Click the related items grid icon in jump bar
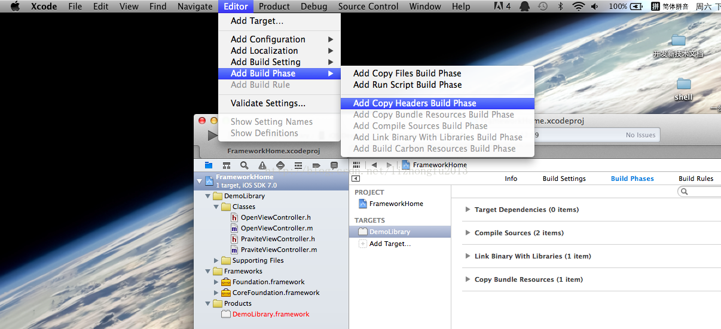The width and height of the screenshot is (721, 329). tap(357, 165)
